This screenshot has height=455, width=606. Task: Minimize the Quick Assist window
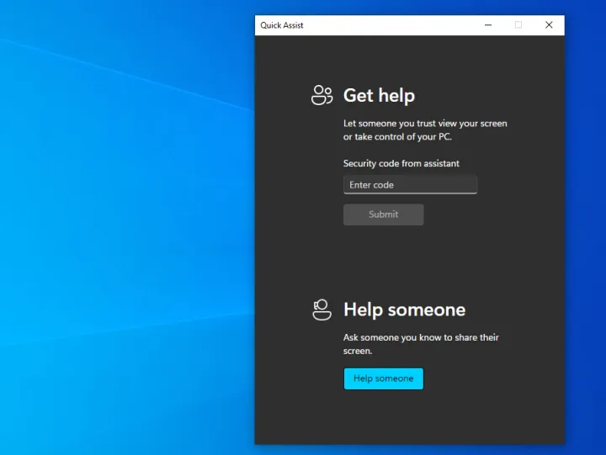coord(488,25)
